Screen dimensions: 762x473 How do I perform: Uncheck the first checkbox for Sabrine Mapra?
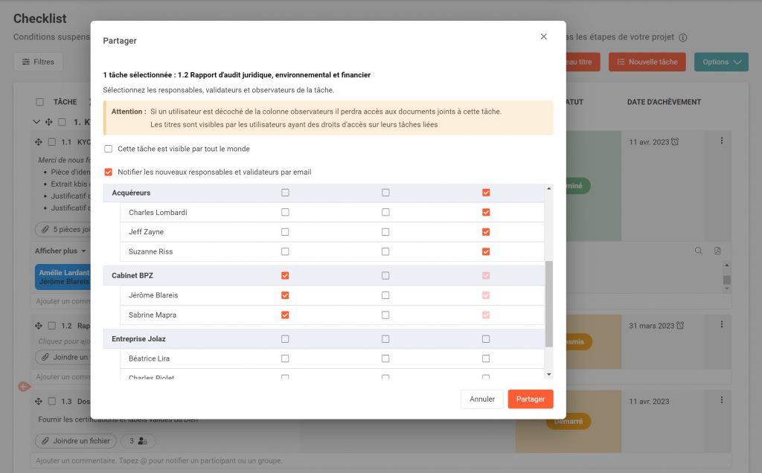(285, 315)
